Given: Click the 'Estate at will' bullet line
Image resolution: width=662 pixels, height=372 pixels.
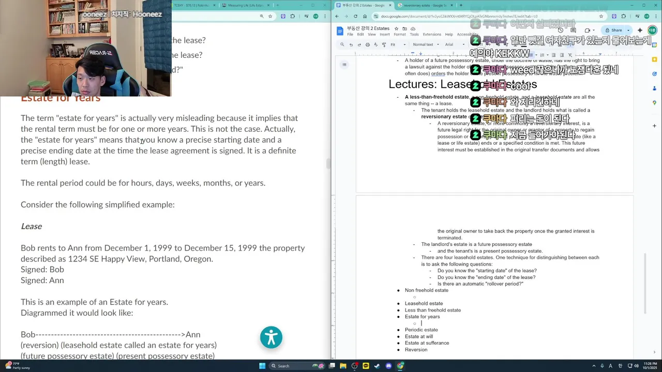Looking at the screenshot, I should pyautogui.click(x=419, y=336).
